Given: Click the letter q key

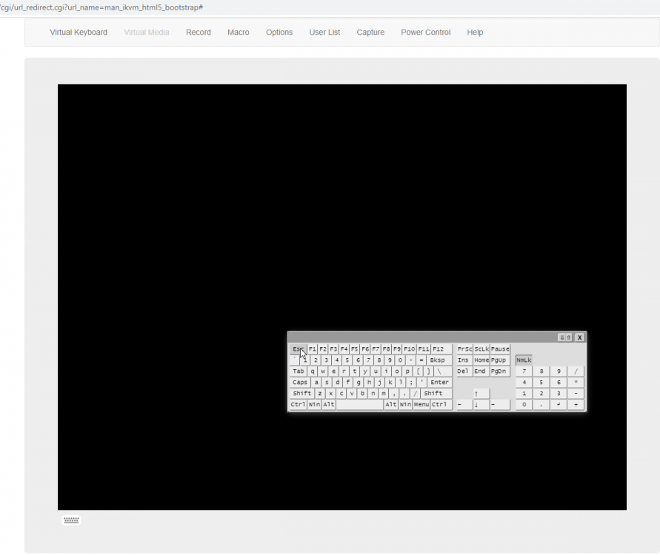Looking at the screenshot, I should point(313,371).
